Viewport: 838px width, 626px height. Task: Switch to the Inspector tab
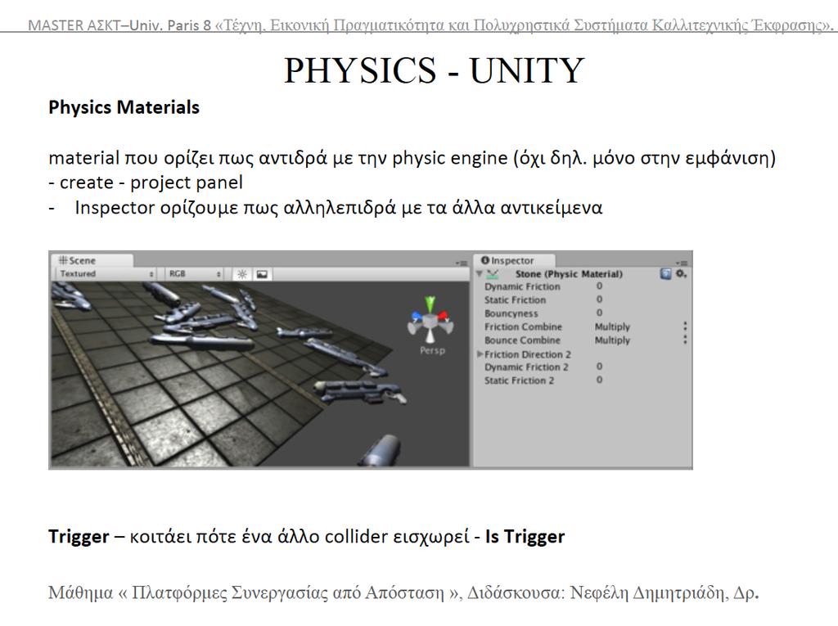tap(514, 260)
